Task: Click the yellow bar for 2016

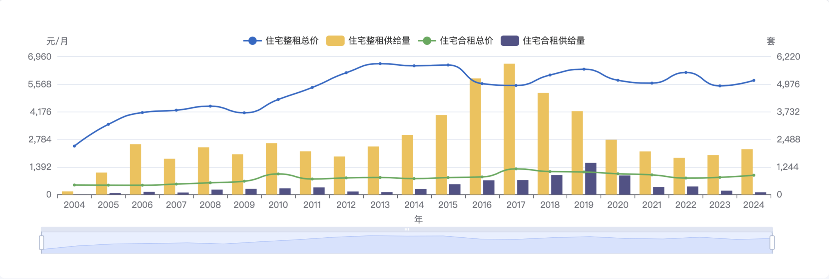Action: 475,137
